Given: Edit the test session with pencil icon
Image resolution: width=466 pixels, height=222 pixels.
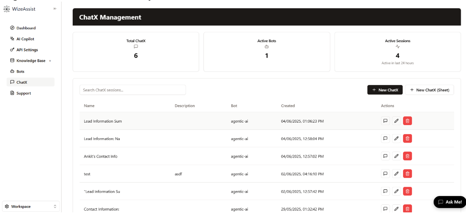Looking at the screenshot, I should click(x=396, y=174).
